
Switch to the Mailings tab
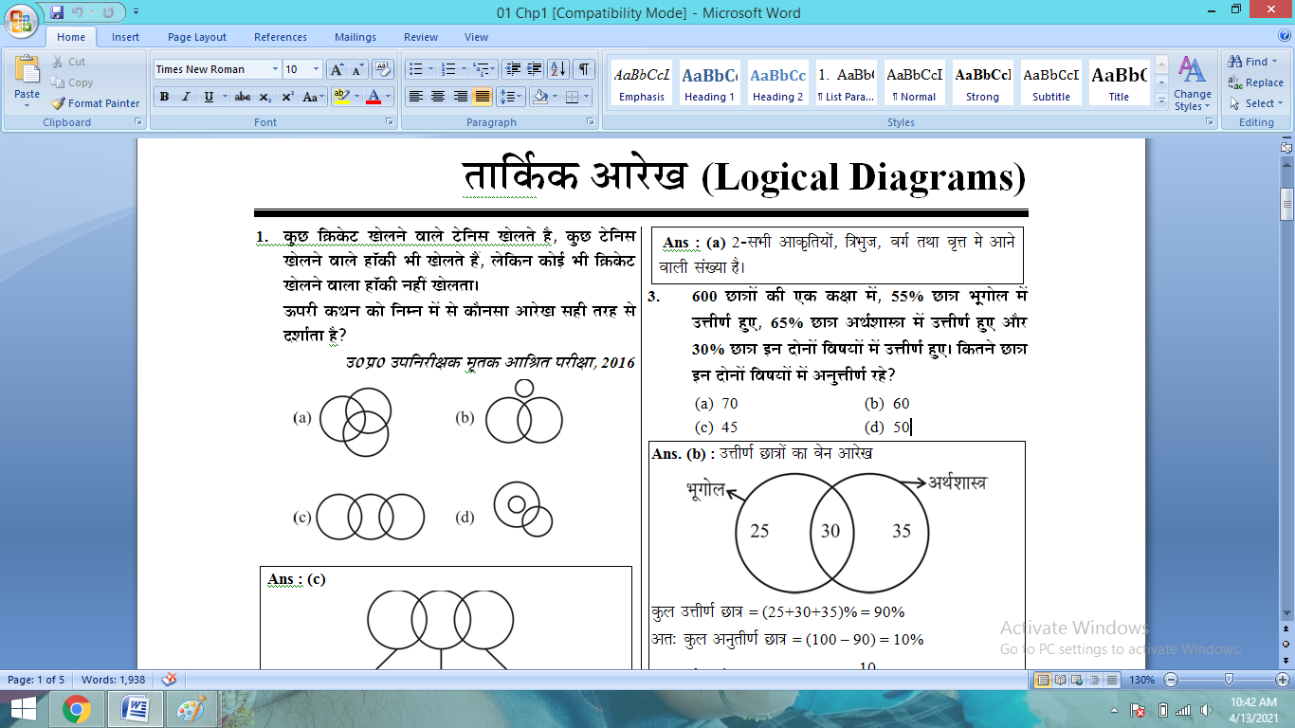pos(355,37)
